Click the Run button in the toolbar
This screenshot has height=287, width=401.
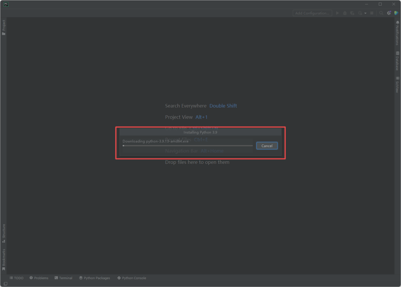point(338,13)
